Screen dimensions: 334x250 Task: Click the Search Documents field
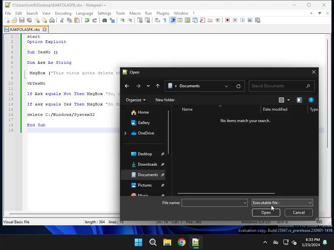click(x=281, y=86)
